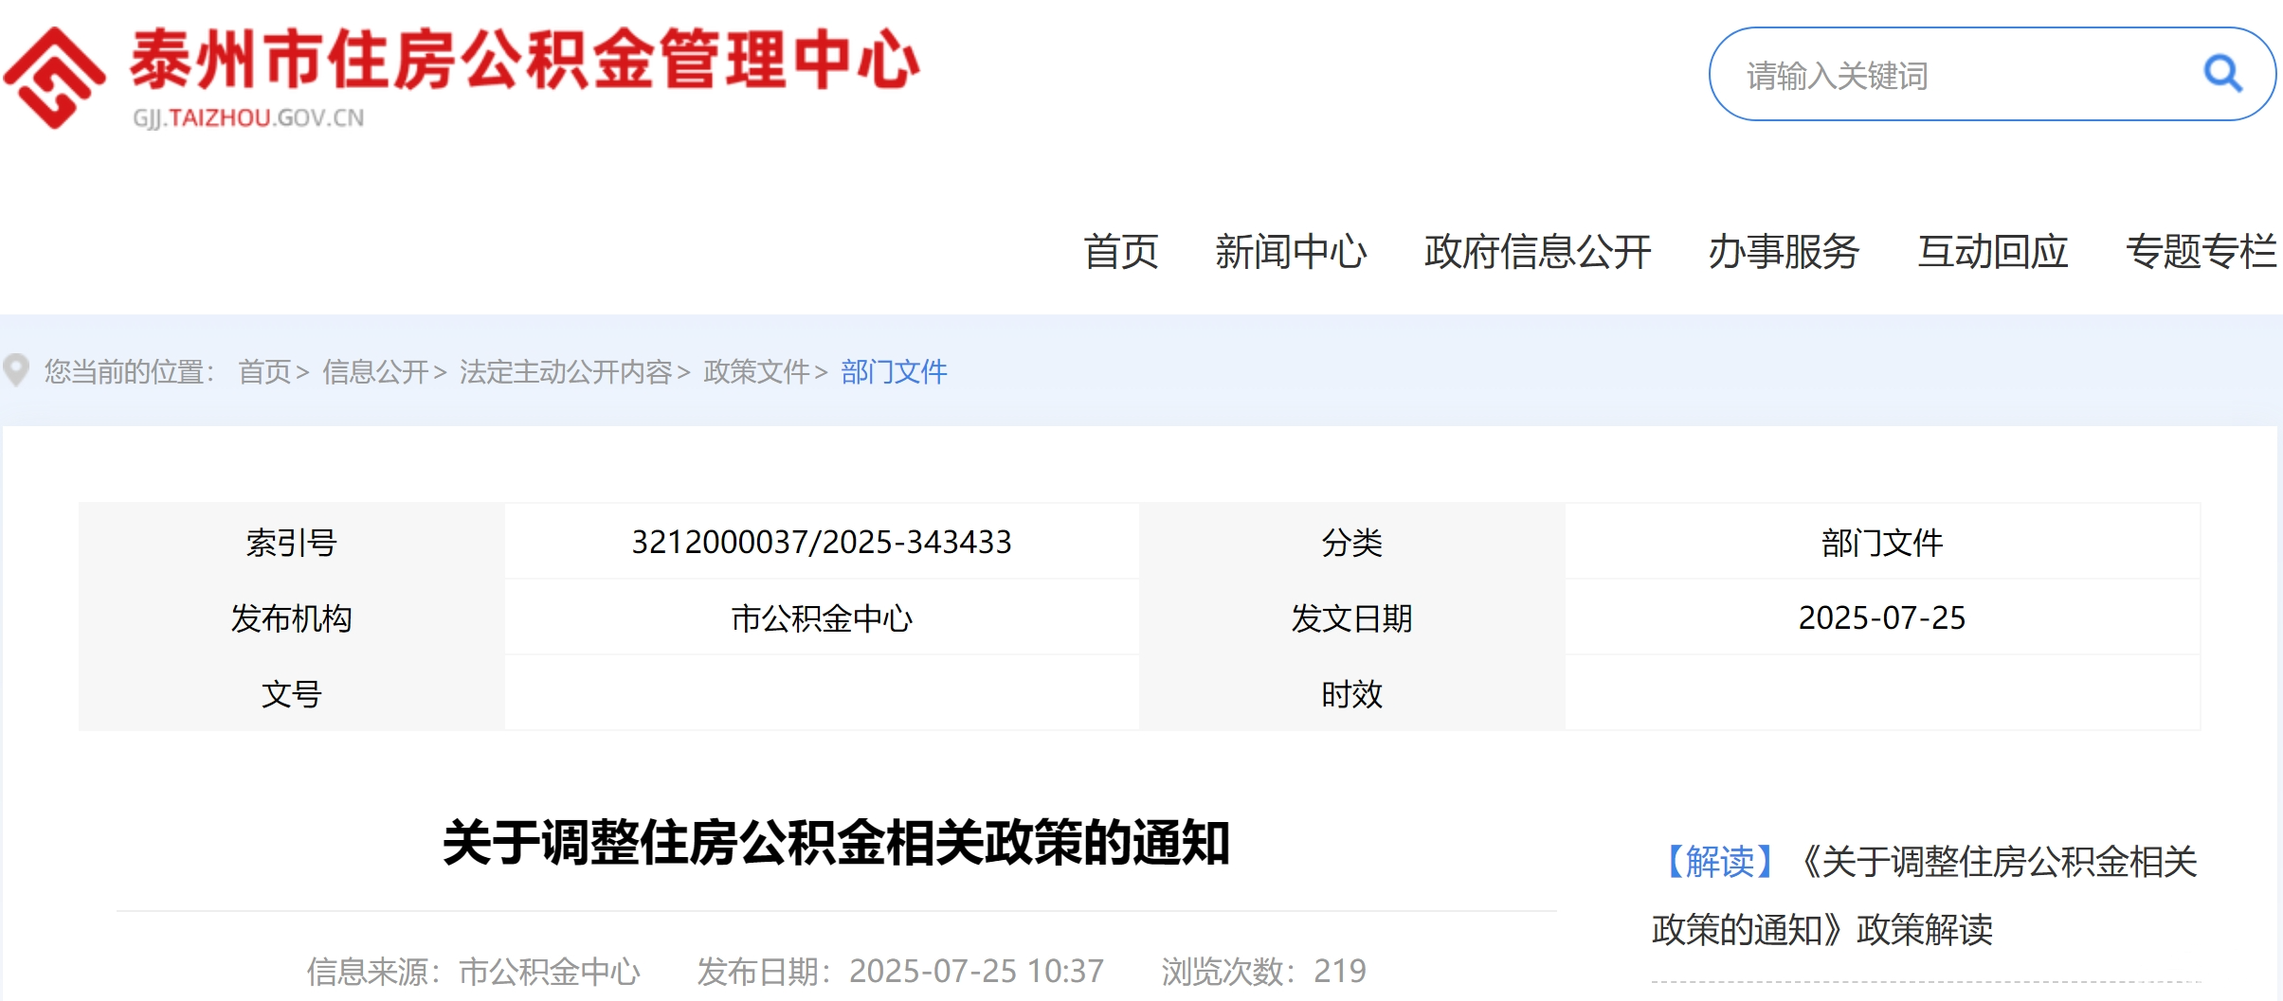Click the 您当前的位置 breadcrumb label

(129, 371)
